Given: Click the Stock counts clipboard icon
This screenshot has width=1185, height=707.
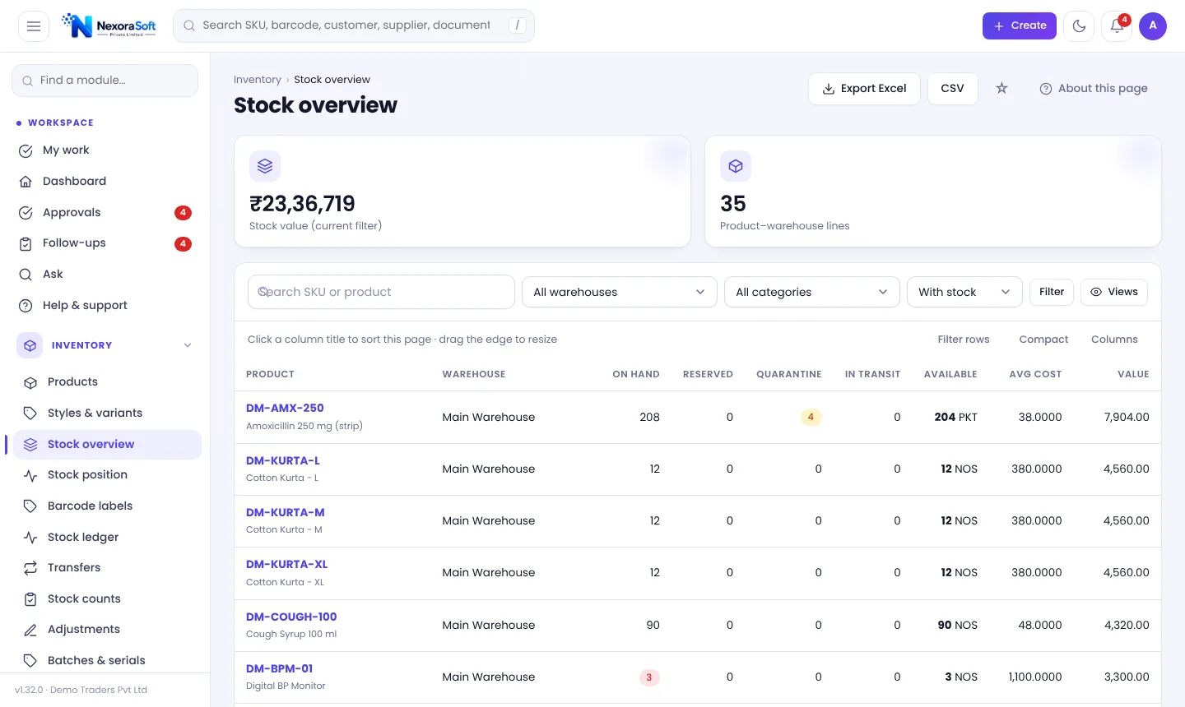Looking at the screenshot, I should click(30, 599).
